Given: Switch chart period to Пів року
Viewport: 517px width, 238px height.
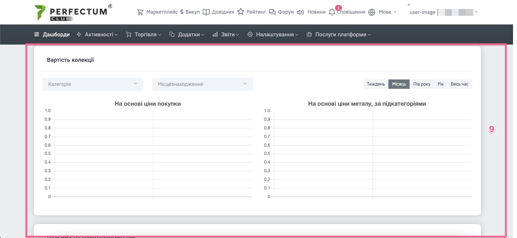Looking at the screenshot, I should [x=422, y=84].
